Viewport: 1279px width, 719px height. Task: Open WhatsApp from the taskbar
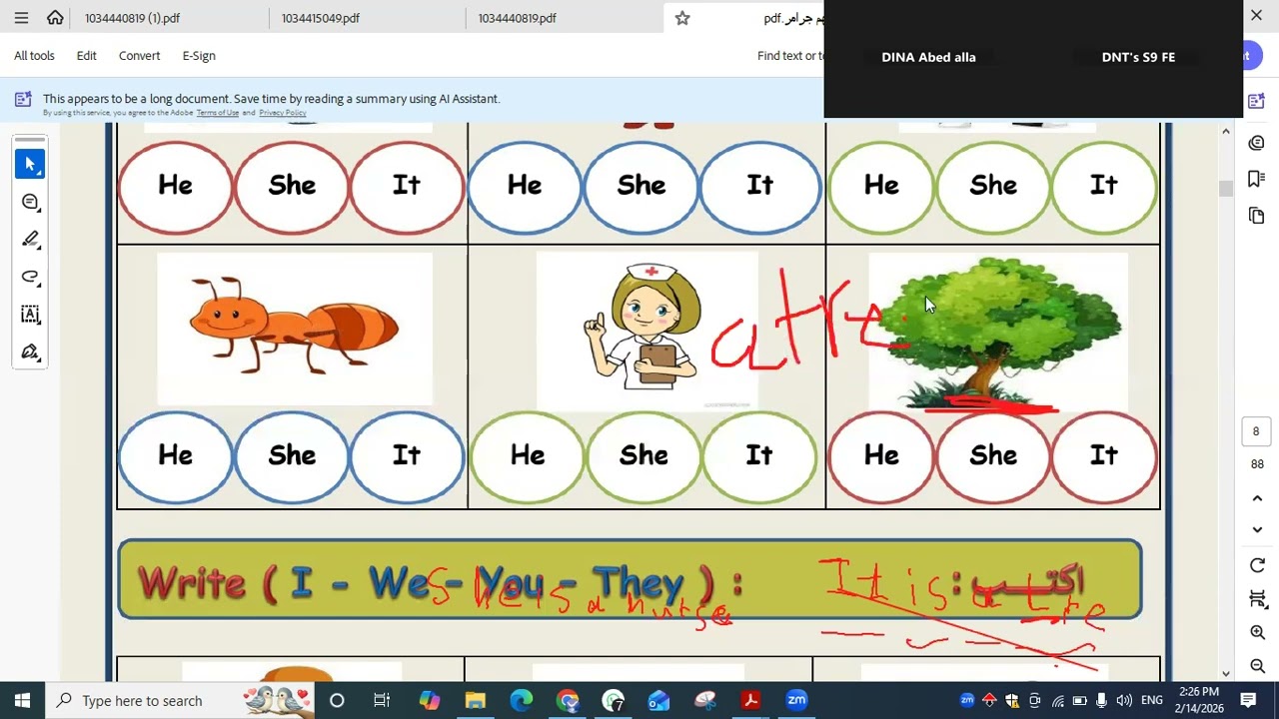click(614, 700)
